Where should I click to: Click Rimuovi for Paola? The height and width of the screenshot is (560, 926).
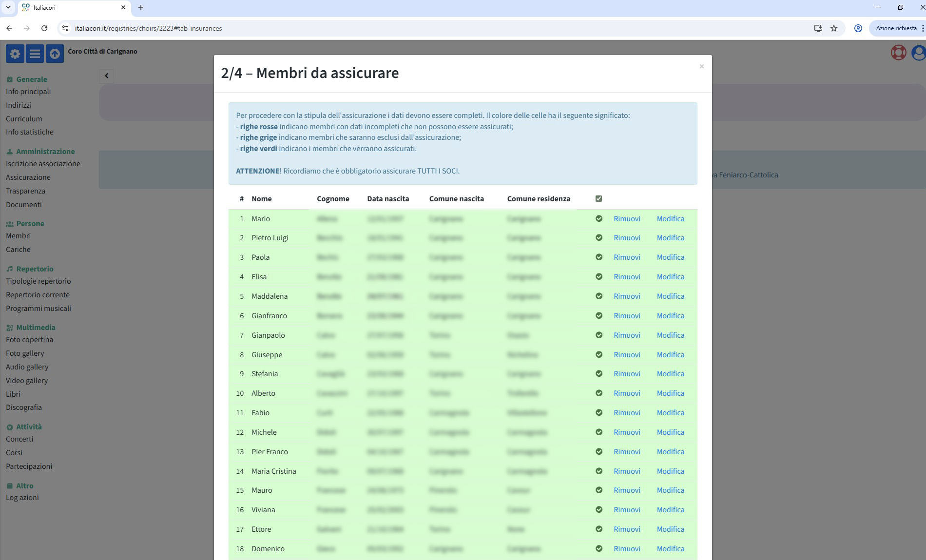pyautogui.click(x=627, y=257)
